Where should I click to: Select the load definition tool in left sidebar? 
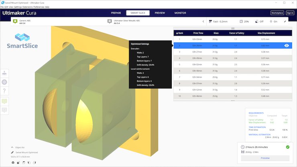point(4,82)
